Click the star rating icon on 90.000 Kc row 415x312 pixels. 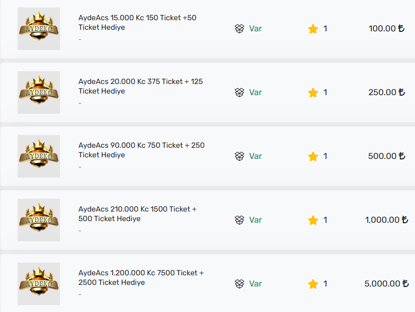point(313,156)
